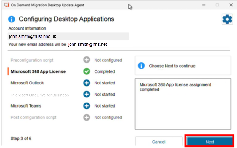Viewport: 237px width, 148px height.
Task: Close the Desktop Update Agent window
Action: (231, 5)
